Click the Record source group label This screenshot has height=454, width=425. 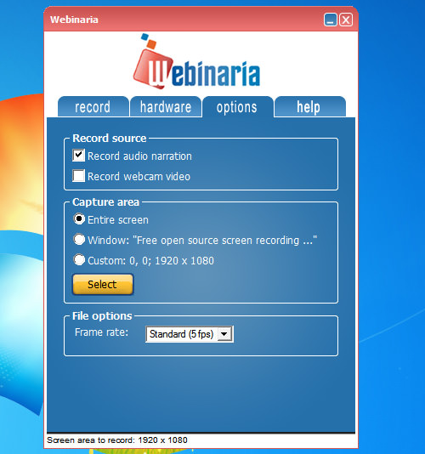[x=110, y=138]
